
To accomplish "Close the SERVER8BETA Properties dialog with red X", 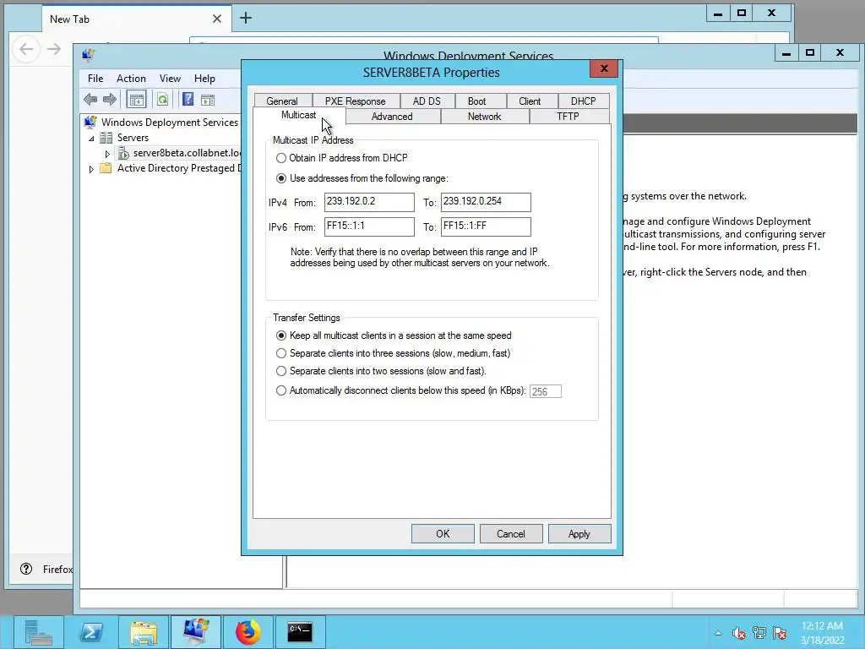I will (604, 69).
